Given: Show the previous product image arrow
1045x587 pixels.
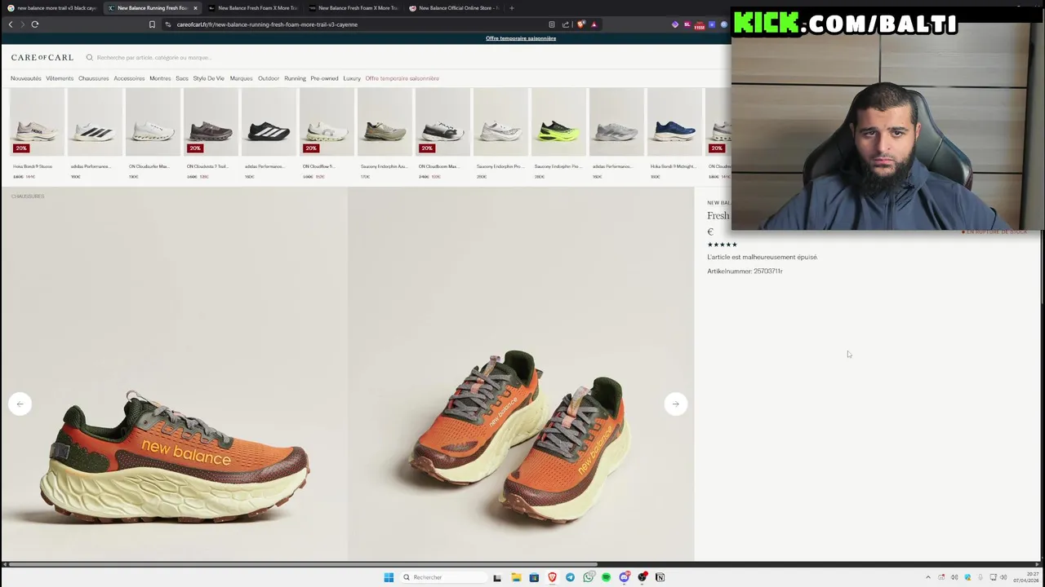Looking at the screenshot, I should tap(20, 404).
